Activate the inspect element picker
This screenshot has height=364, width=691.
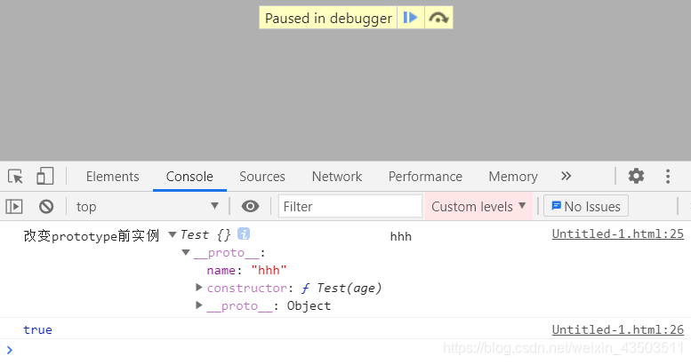[16, 177]
